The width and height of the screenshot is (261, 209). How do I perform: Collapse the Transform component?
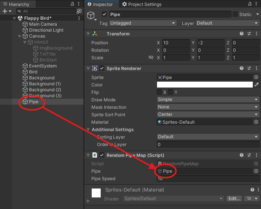point(88,34)
